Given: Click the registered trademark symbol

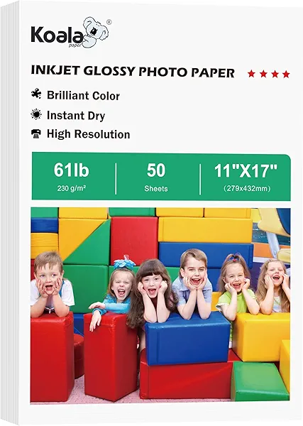Looking at the screenshot, I should (x=109, y=22).
